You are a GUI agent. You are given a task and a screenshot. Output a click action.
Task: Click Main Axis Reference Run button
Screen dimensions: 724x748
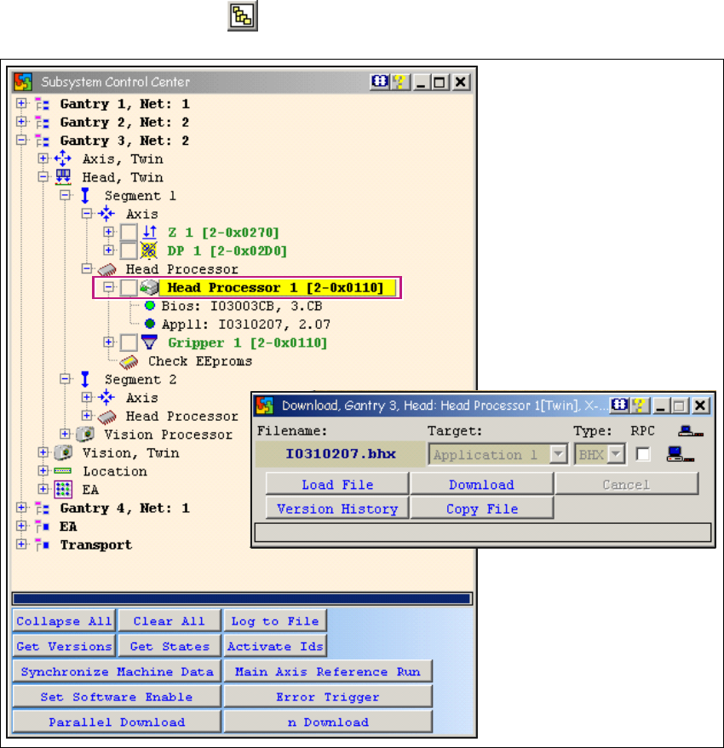coord(328,671)
